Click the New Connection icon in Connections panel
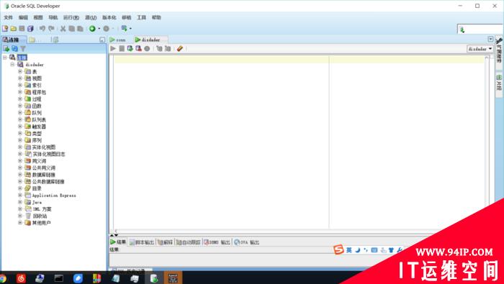Screen dimensions: 504x284 (6, 48)
